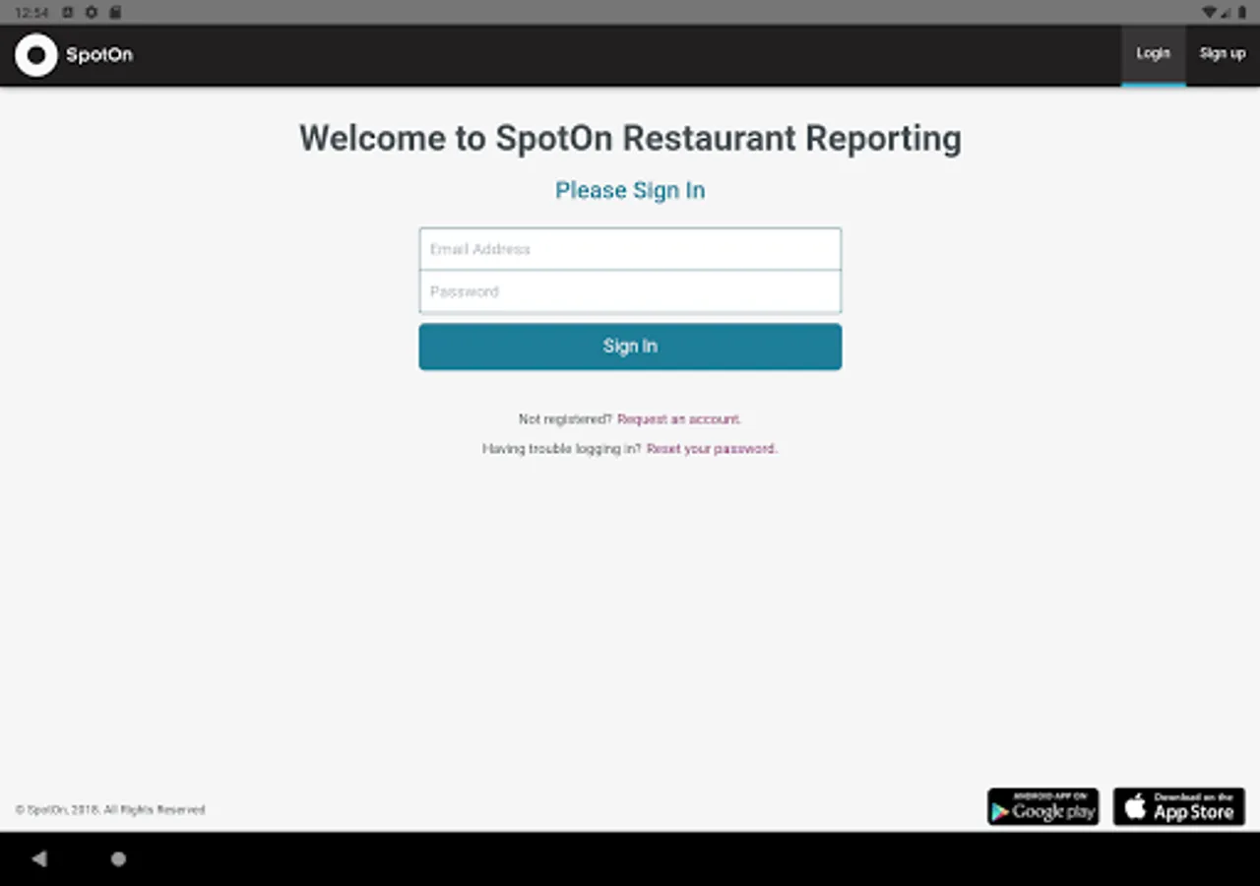Viewport: 1260px width, 886px height.
Task: Click the SpotOn brand name text
Action: click(x=99, y=55)
